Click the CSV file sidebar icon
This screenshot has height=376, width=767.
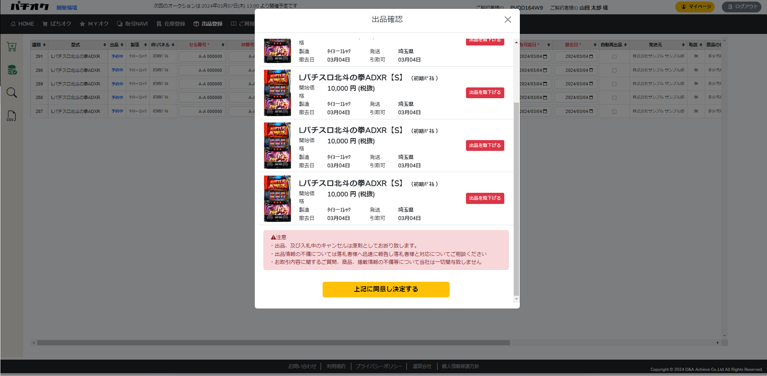coord(11,116)
